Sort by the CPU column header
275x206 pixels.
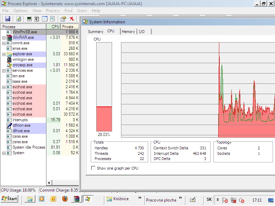tap(54, 27)
